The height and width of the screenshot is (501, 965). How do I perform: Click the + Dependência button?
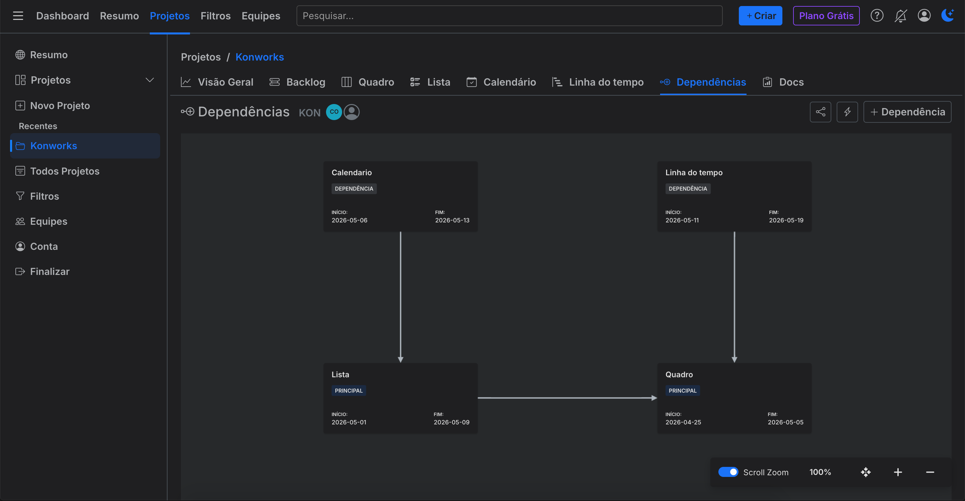pyautogui.click(x=907, y=112)
